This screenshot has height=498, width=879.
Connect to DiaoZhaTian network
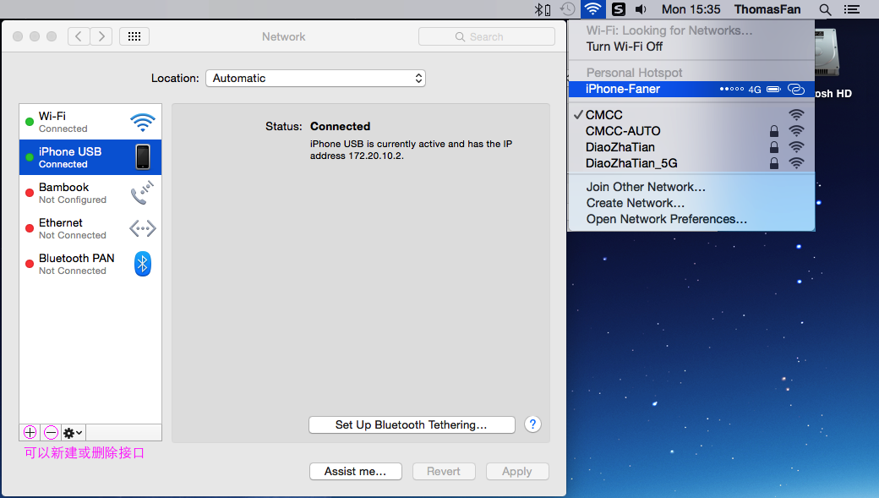[691, 147]
